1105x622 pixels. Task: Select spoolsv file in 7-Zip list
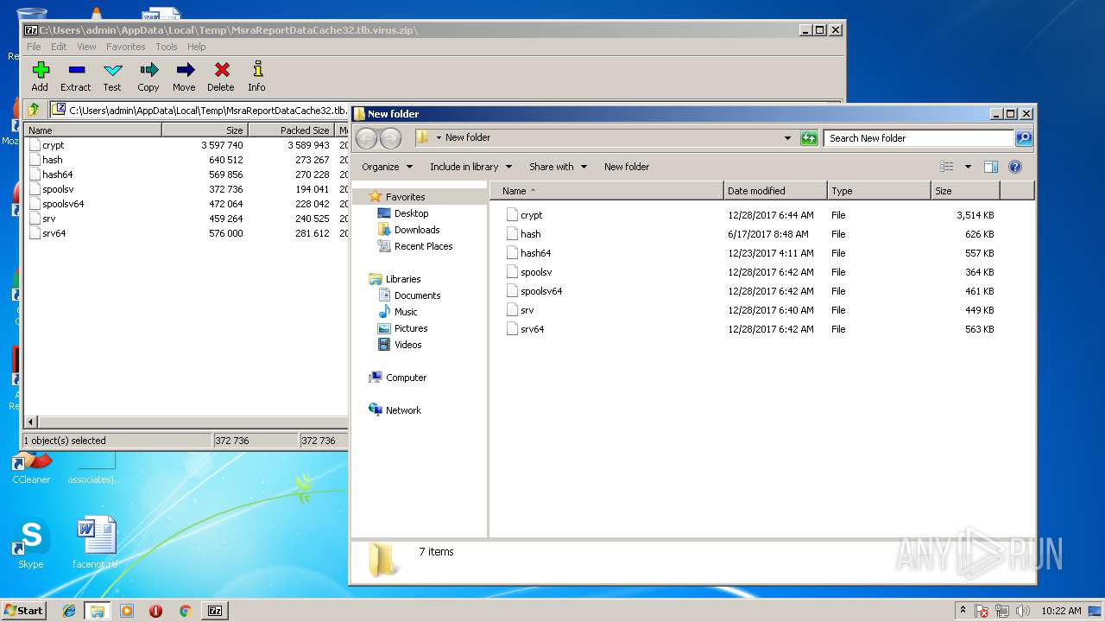click(x=58, y=189)
